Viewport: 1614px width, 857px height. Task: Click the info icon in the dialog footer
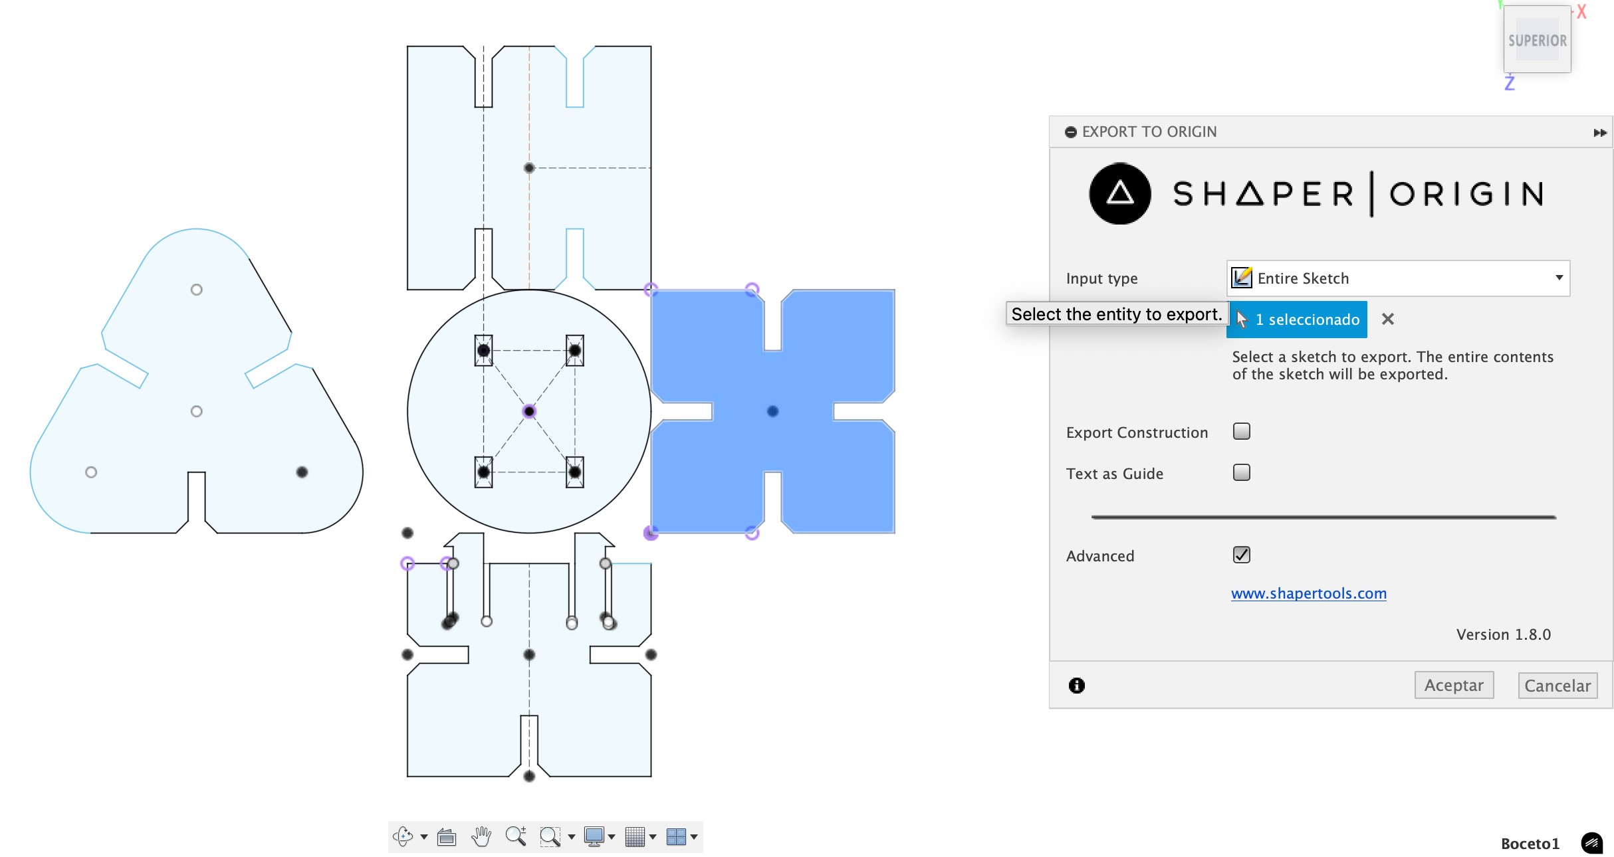1077,686
